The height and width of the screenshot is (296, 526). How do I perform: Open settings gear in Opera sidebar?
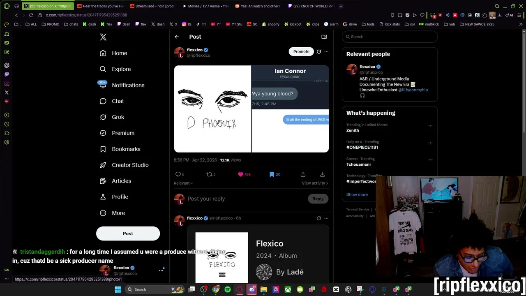[x=7, y=142]
